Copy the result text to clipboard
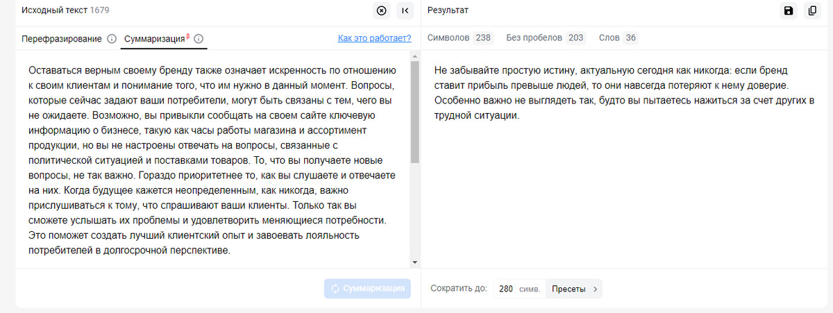 pos(812,10)
